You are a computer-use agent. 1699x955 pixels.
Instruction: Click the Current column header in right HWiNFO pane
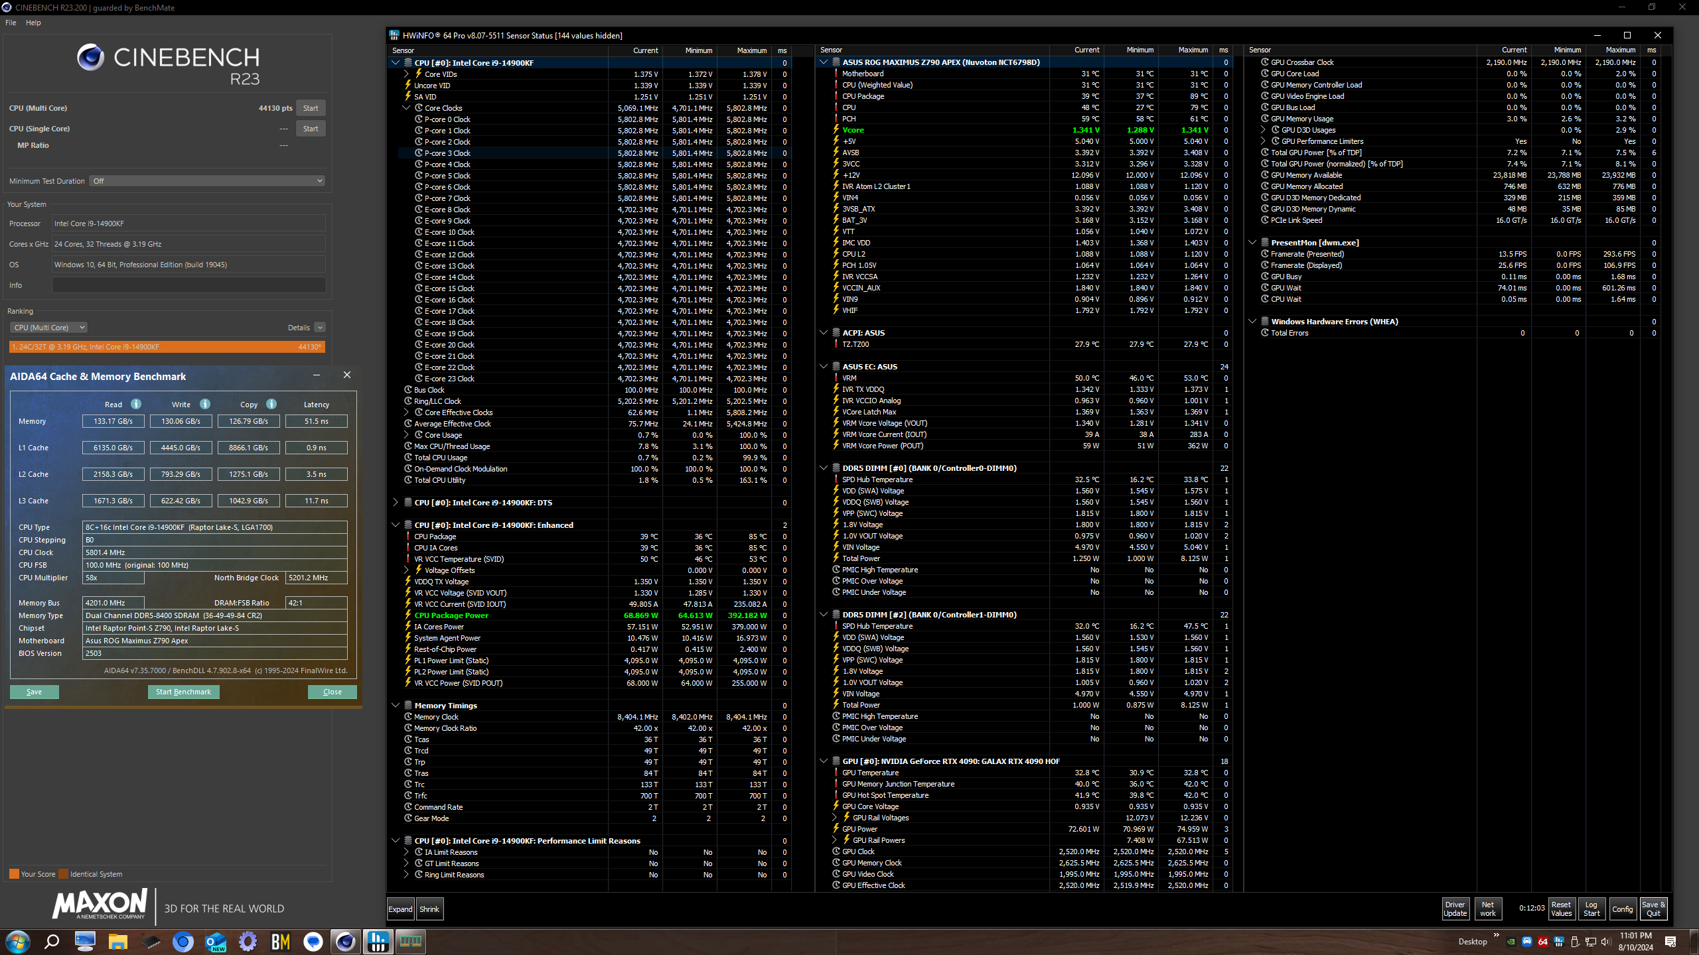1514,50
